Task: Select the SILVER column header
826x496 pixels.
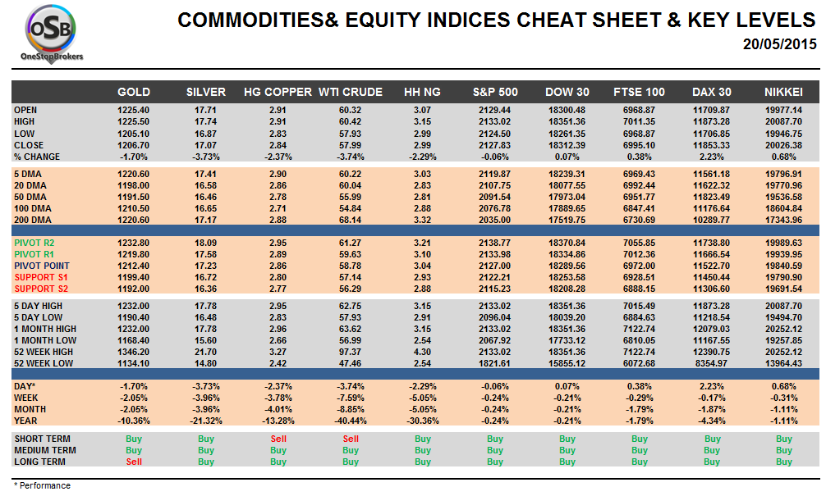Action: 206,92
